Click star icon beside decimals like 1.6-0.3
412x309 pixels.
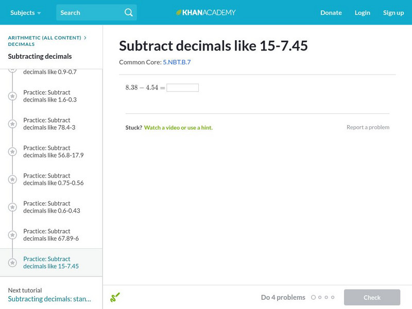click(12, 96)
